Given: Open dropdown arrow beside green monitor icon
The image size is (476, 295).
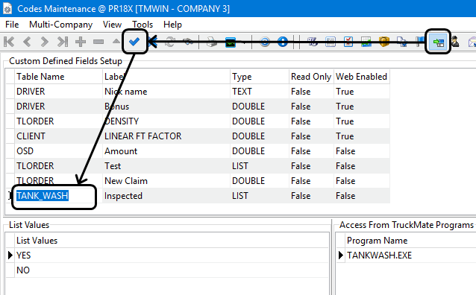Looking at the screenshot, I should click(244, 42).
